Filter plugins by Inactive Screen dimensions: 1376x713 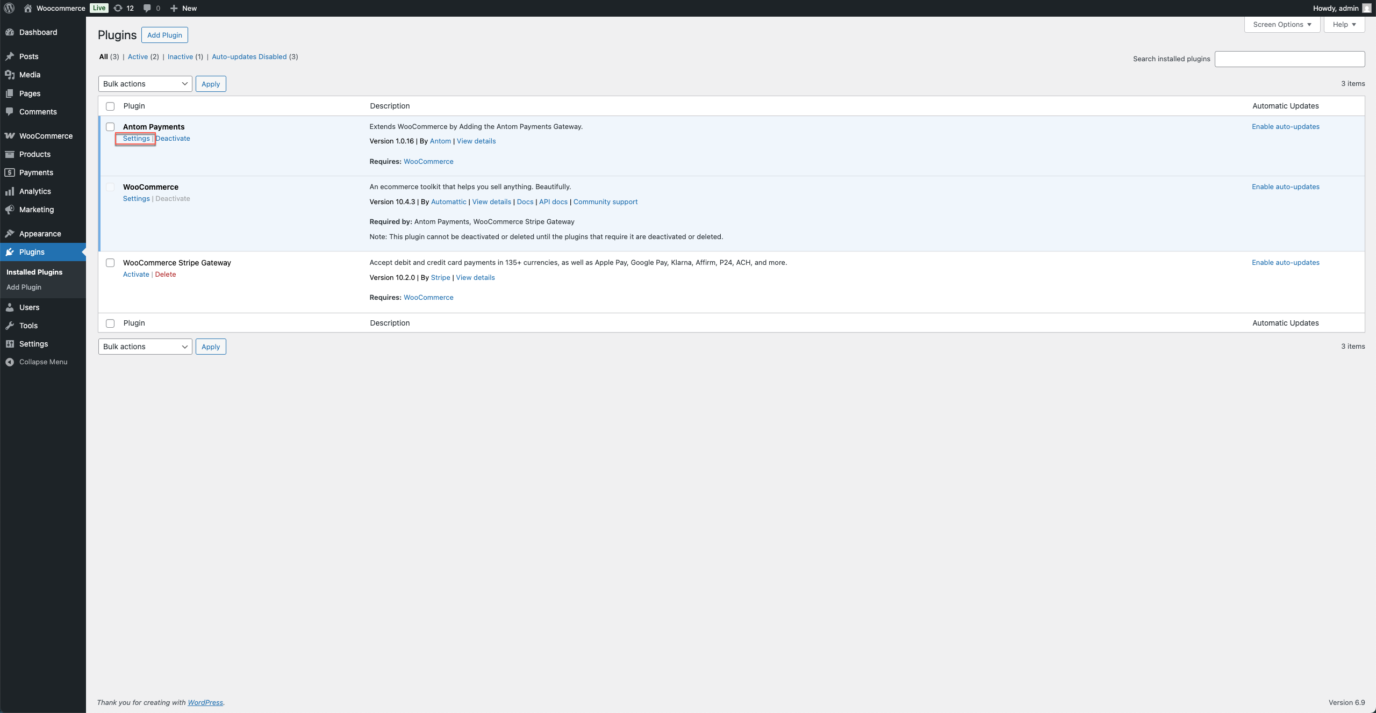click(x=180, y=56)
